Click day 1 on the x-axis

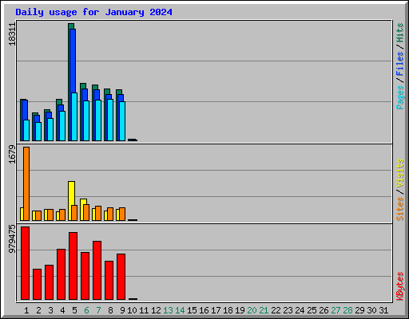click(x=26, y=310)
